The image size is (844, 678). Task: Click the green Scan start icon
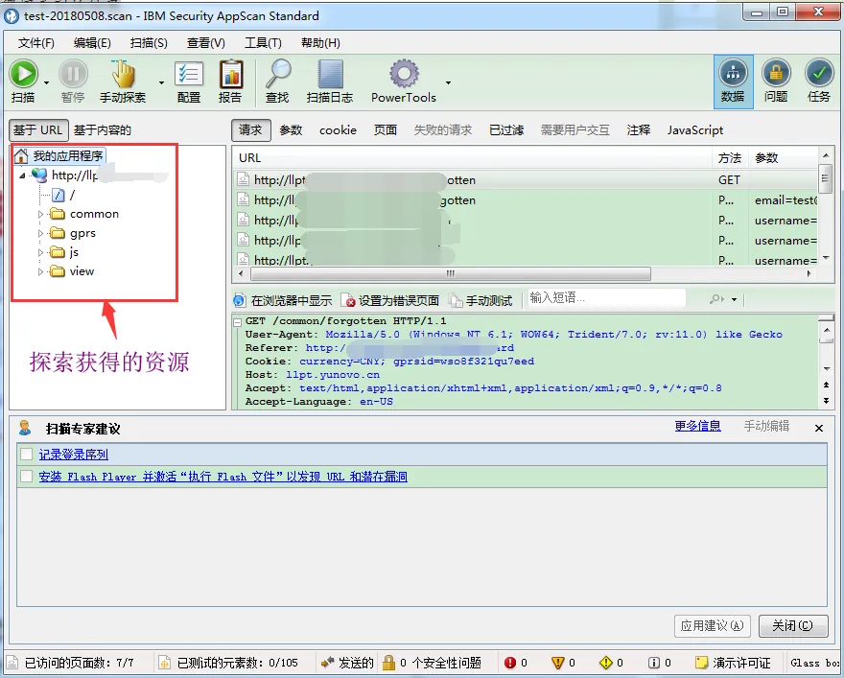click(23, 74)
